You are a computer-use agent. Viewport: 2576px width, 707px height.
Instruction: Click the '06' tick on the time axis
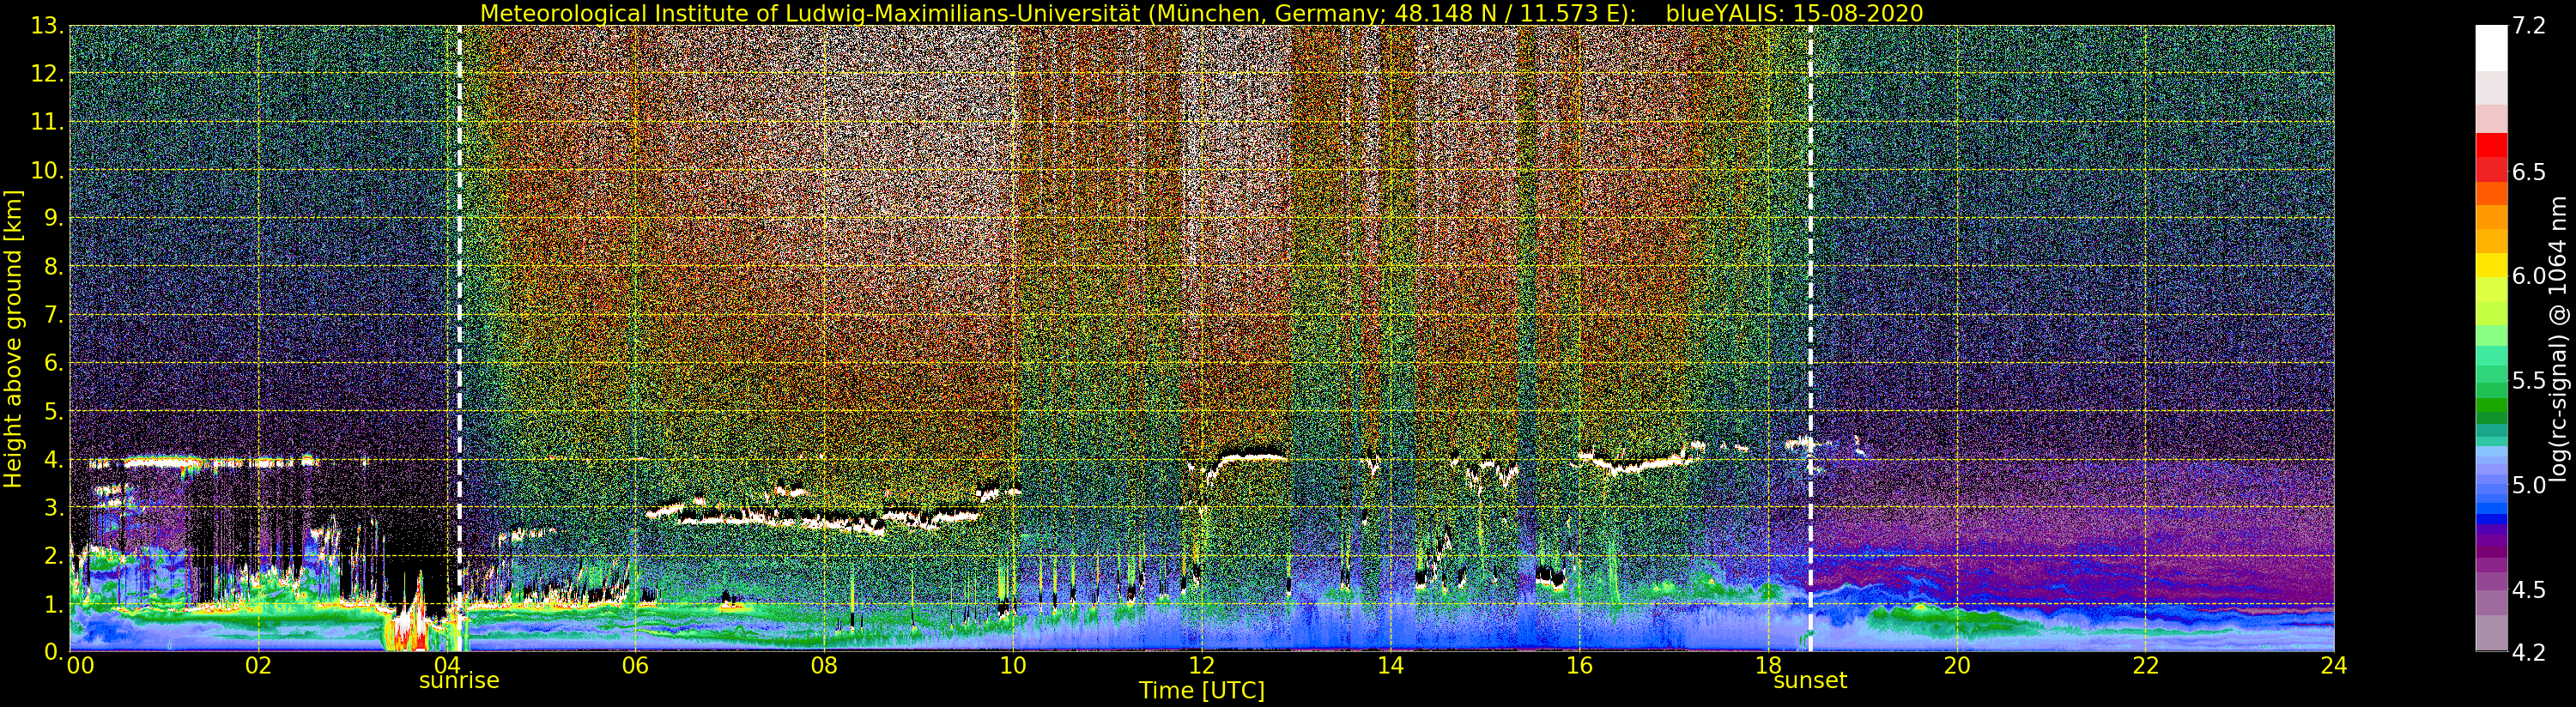coord(635,665)
